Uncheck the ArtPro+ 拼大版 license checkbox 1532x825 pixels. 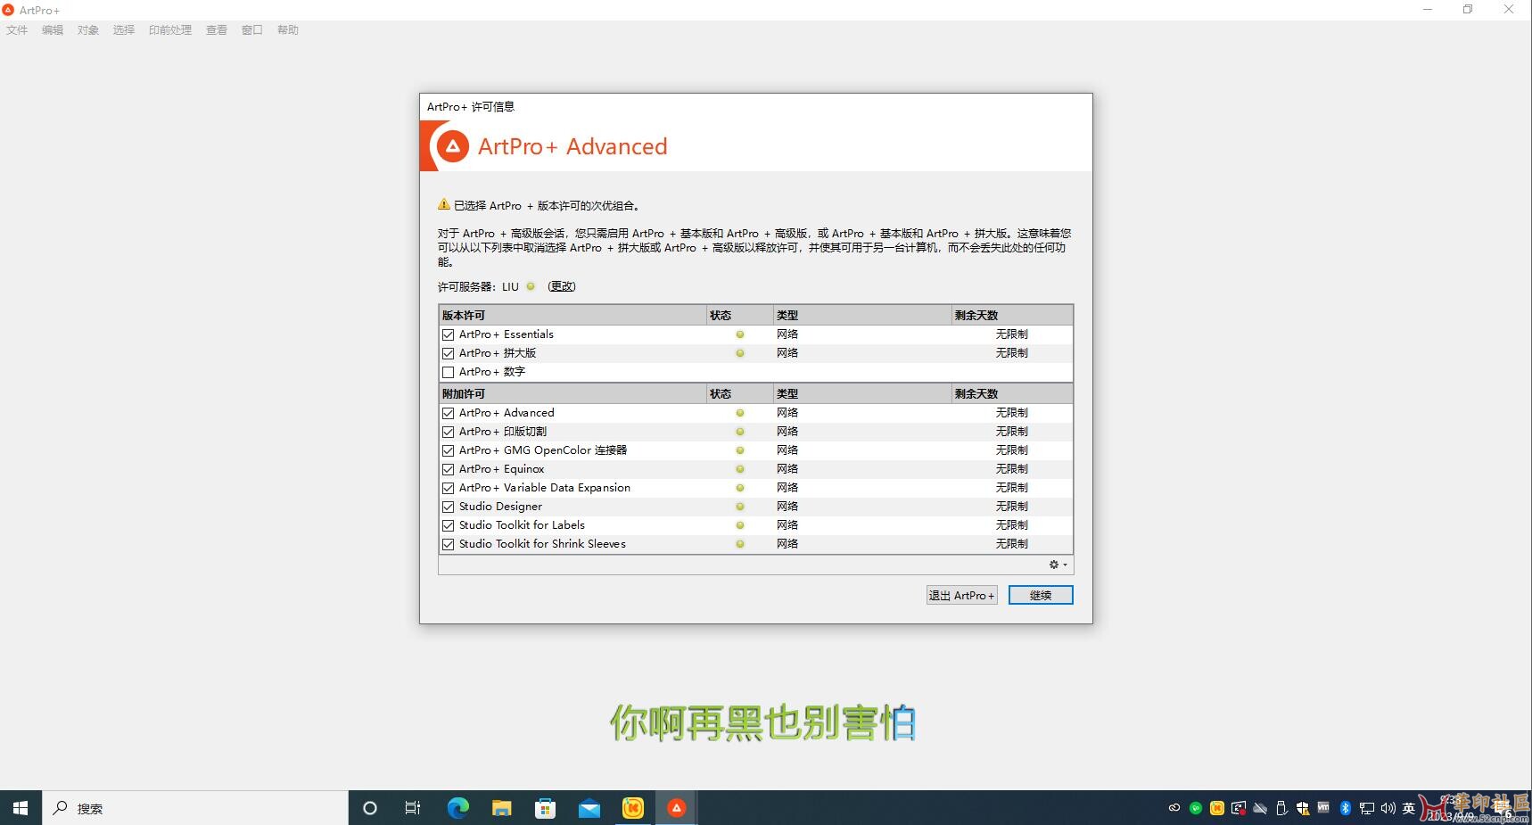pyautogui.click(x=449, y=353)
